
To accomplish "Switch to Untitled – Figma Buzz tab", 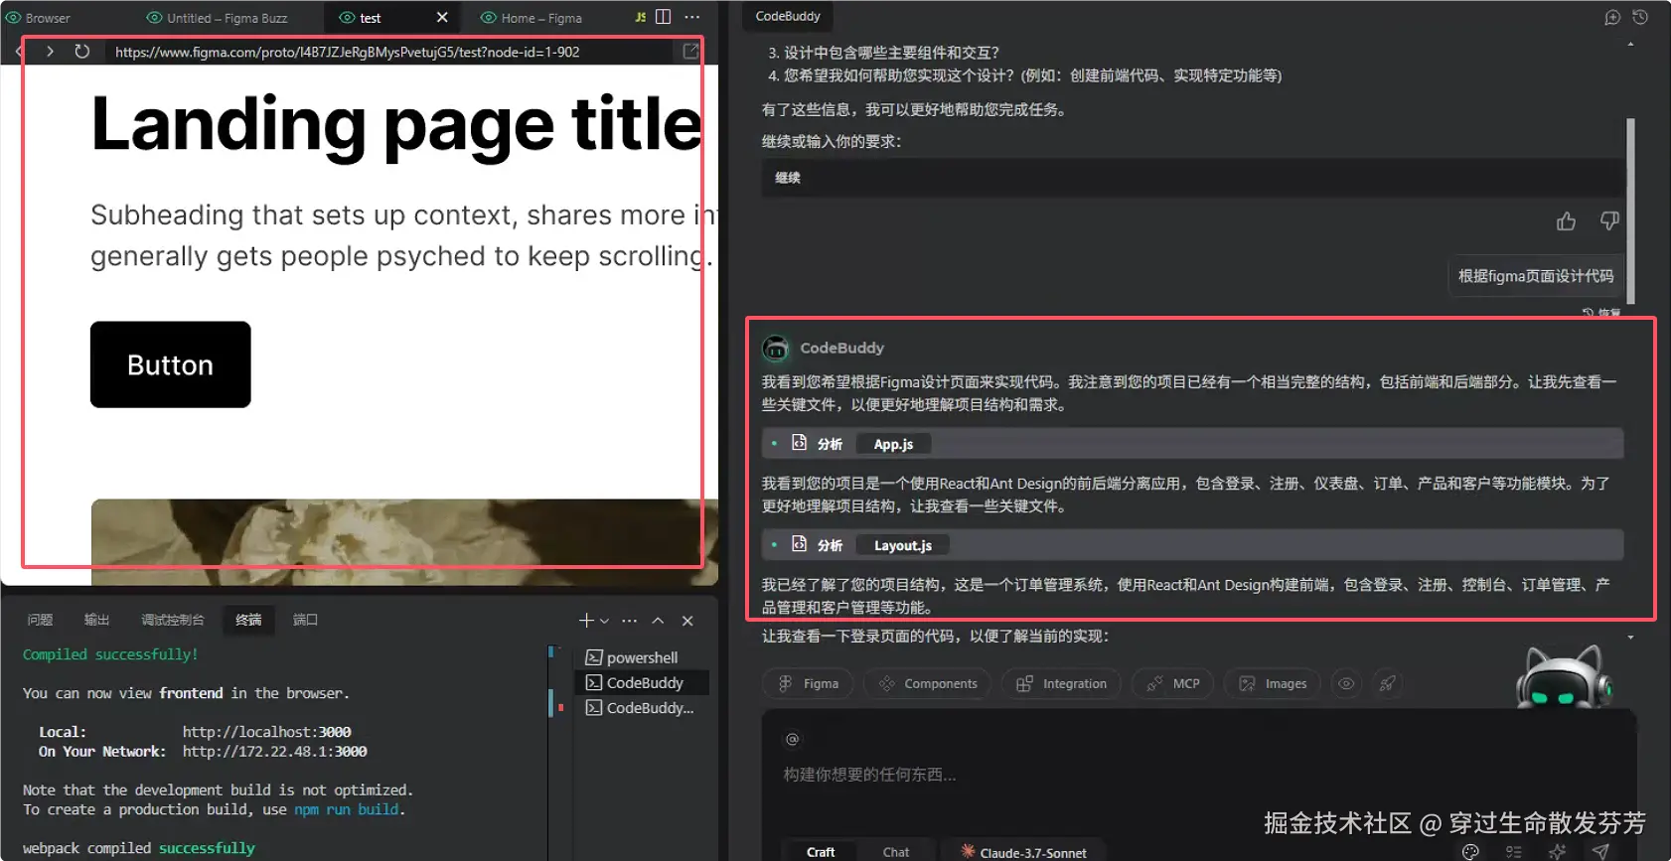I will coord(218,18).
